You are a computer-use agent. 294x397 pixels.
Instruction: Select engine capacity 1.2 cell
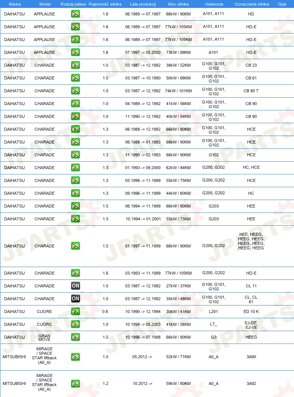pos(105,383)
